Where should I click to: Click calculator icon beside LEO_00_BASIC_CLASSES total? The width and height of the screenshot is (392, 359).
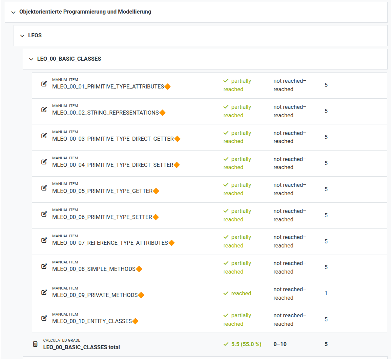tap(35, 344)
